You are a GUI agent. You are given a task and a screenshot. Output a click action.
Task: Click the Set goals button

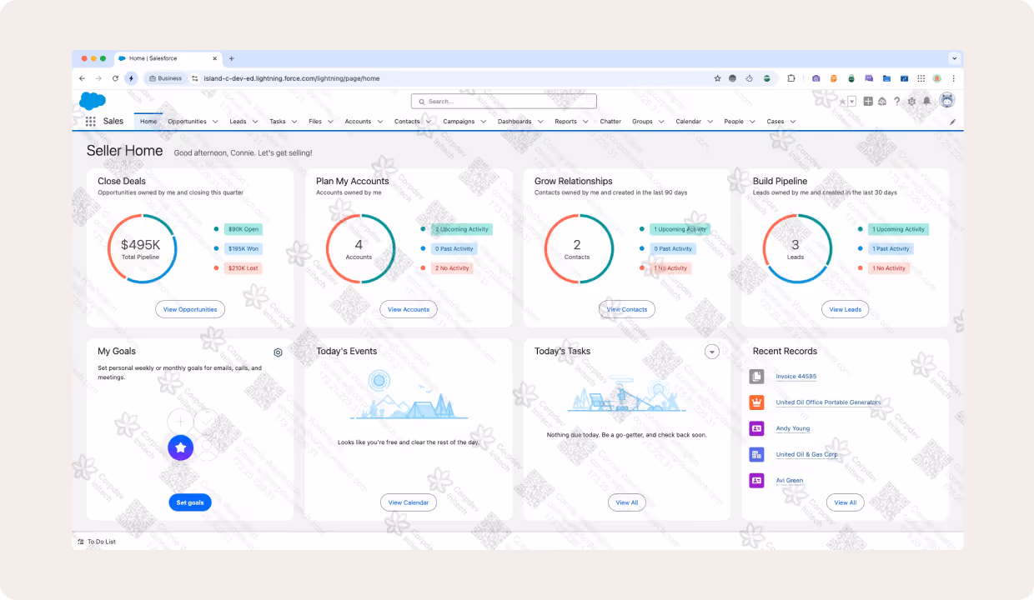click(190, 502)
